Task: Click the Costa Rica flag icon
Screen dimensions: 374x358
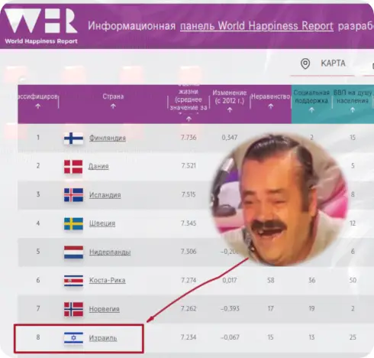Action: 73,281
